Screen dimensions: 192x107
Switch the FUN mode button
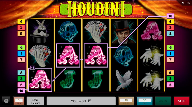point(19,101)
